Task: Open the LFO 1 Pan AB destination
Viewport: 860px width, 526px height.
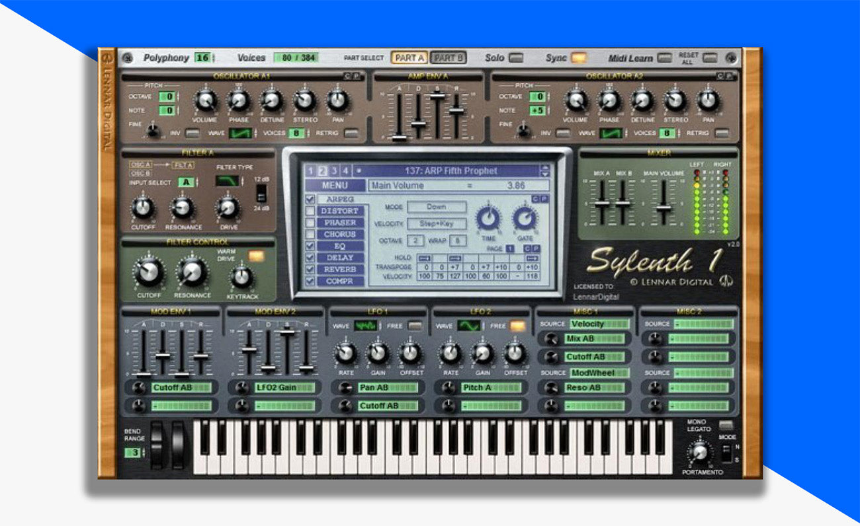Action: point(388,388)
